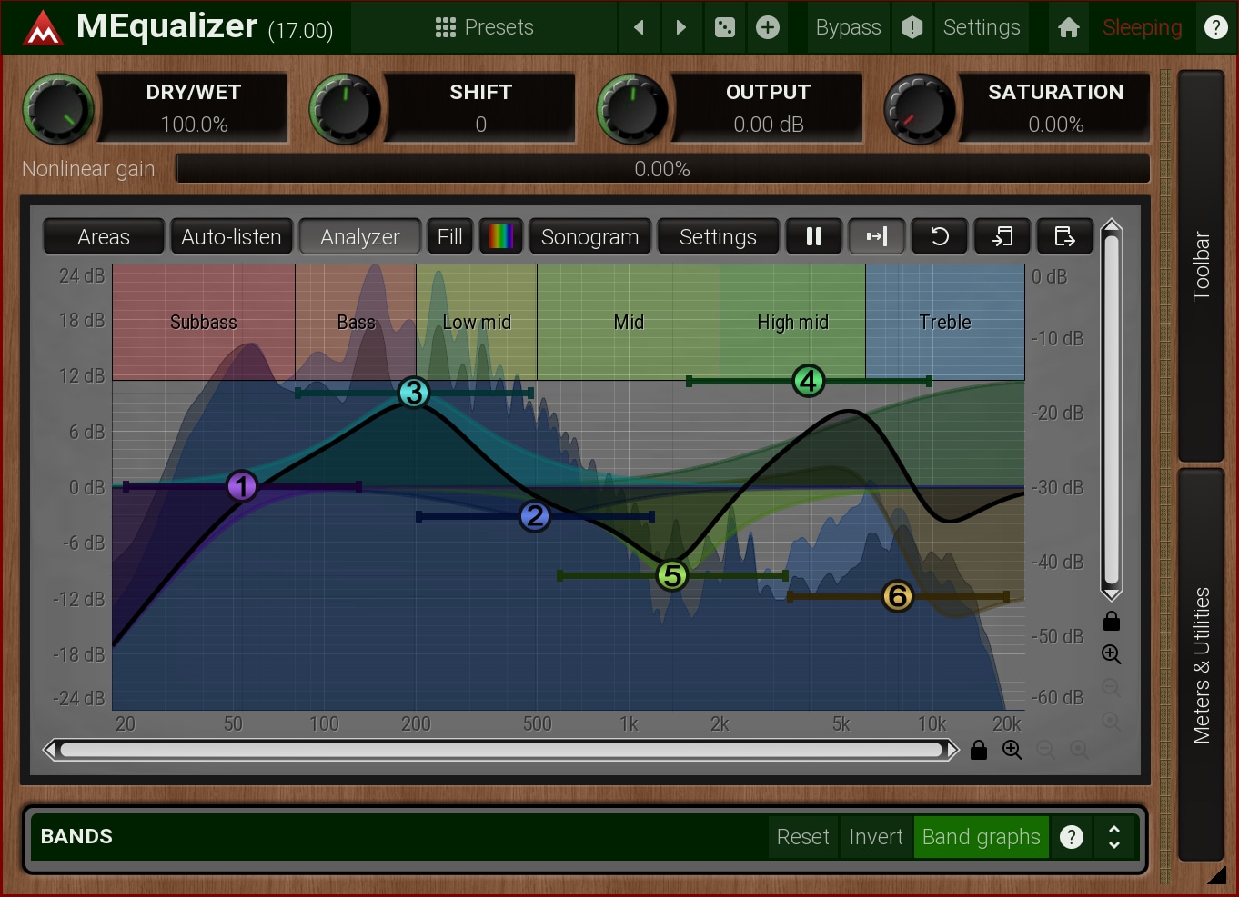Expand the Bands panel using the arrows

click(1113, 836)
